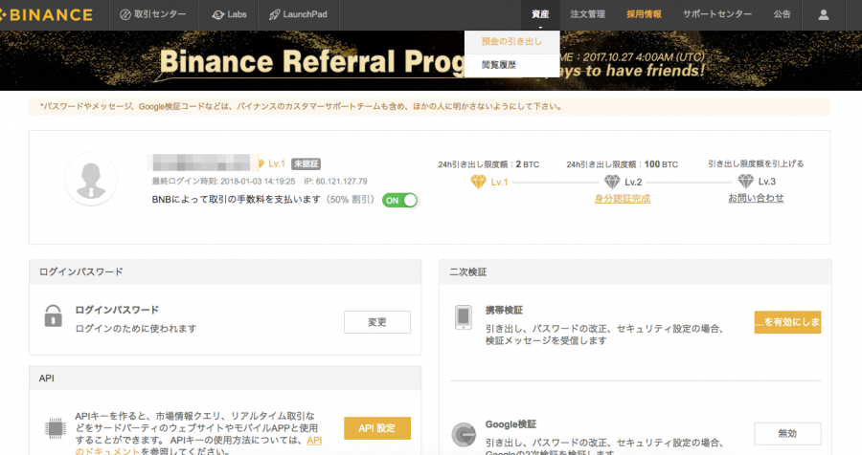Click the Google verification icon
The width and height of the screenshot is (862, 455).
click(464, 435)
